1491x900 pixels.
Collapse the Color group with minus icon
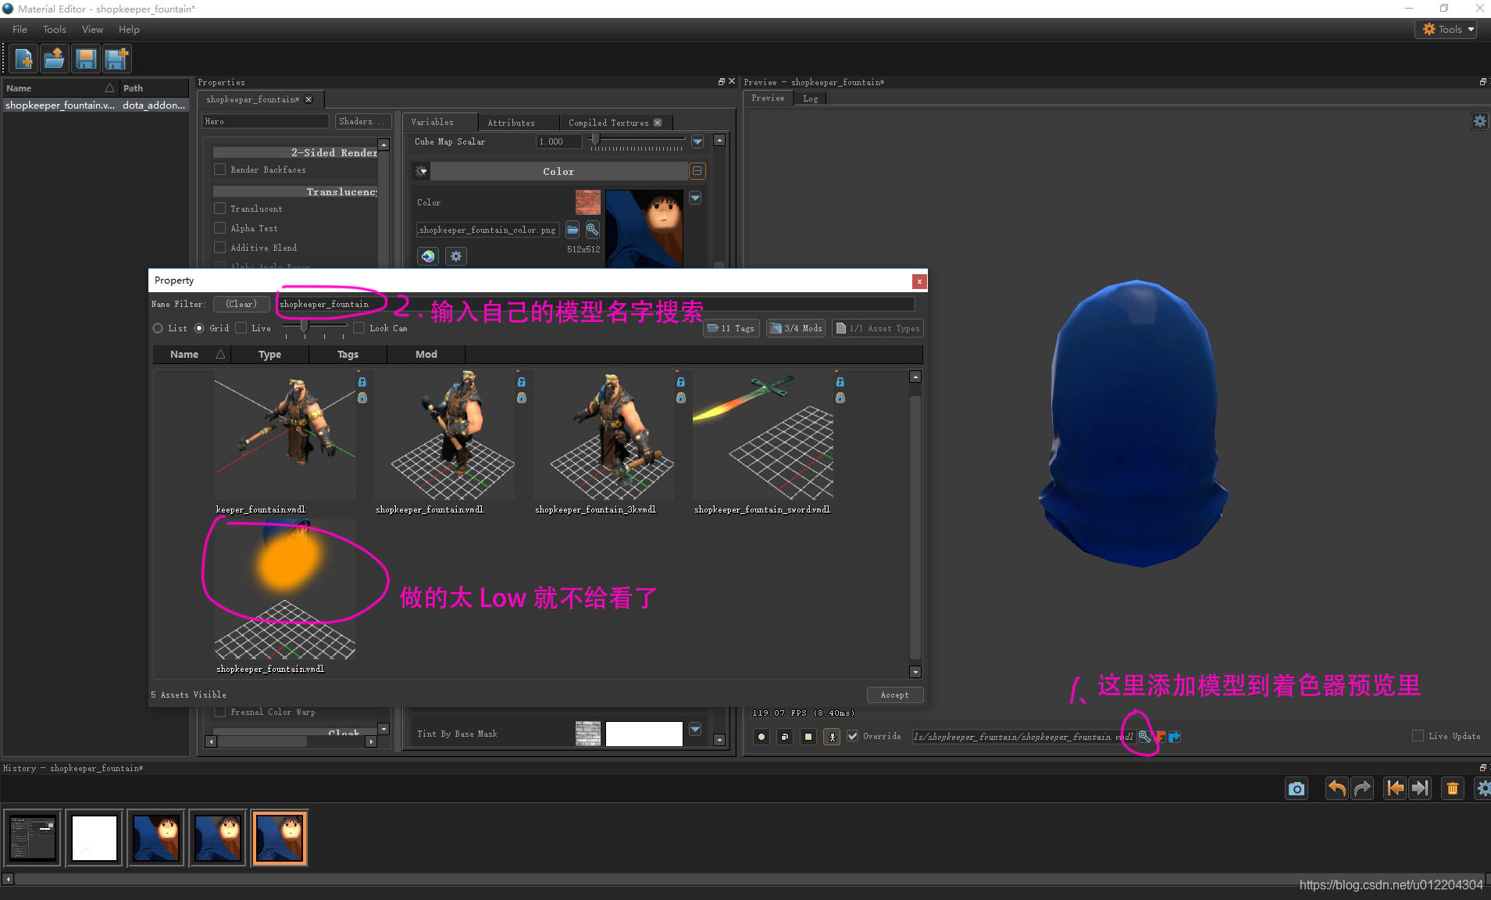697,171
